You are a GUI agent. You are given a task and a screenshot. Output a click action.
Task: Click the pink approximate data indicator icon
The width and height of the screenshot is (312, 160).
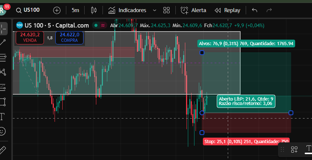click(x=103, y=25)
